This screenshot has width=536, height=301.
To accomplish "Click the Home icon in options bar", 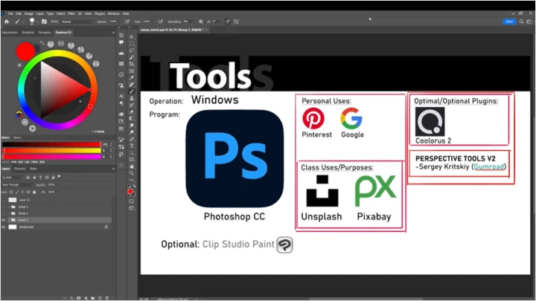I will [x=7, y=22].
